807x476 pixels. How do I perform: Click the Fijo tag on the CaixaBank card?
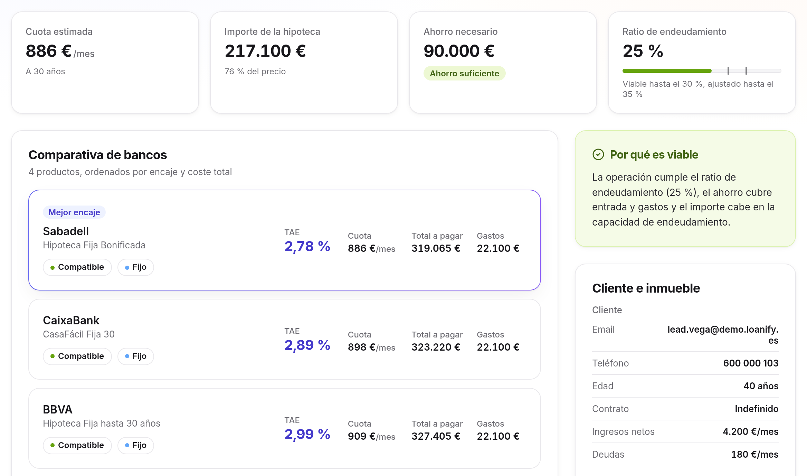click(136, 356)
